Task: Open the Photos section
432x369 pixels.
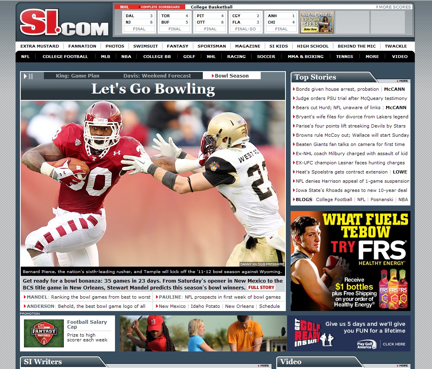Action: (x=115, y=46)
